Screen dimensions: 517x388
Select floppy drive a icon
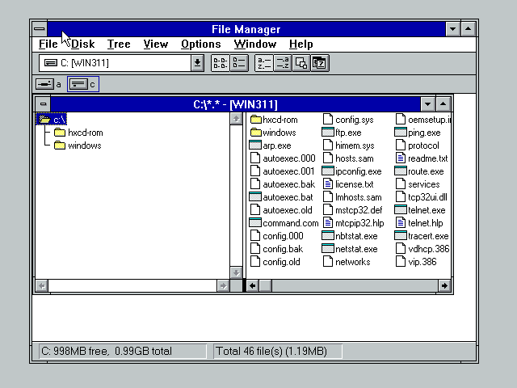48,84
